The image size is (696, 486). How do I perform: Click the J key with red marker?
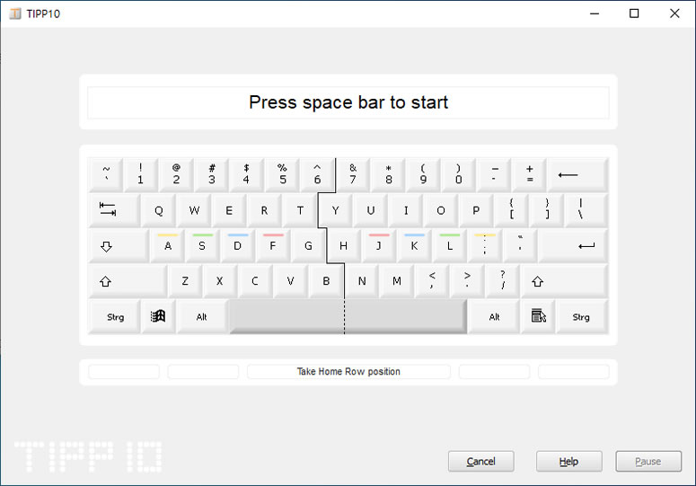tap(379, 246)
